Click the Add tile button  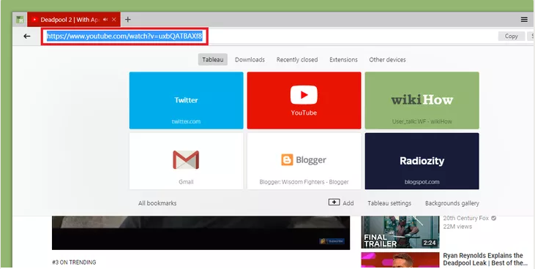coord(341,203)
